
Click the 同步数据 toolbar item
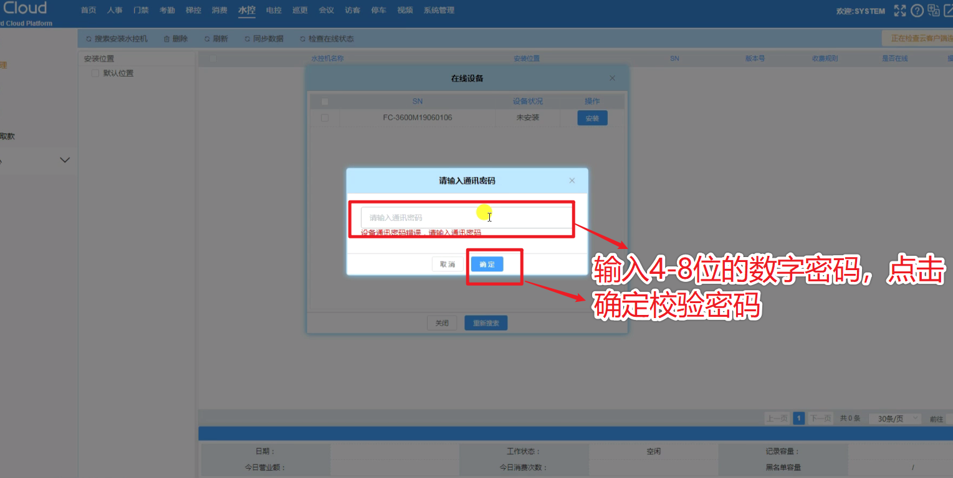pos(264,39)
